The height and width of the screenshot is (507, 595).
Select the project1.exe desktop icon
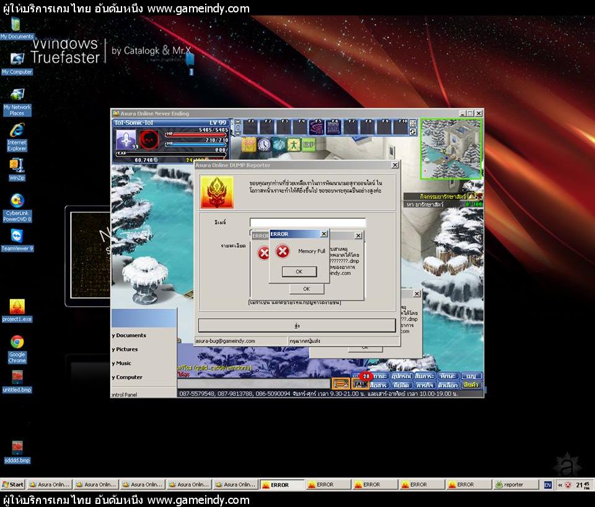click(x=17, y=311)
